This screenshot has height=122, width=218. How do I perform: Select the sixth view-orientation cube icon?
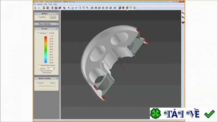(111, 8)
